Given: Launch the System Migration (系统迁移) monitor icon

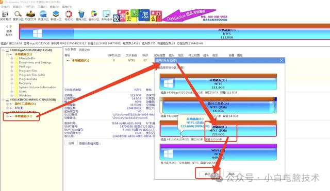Looking at the screenshot, I should [107, 14].
